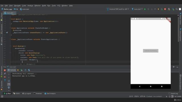Viewport: 182px width, 102px height.
Task: Open the TODO tool window tab
Action: 16,93
